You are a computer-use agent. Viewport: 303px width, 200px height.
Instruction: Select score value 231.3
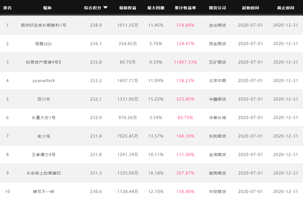pos(96,173)
